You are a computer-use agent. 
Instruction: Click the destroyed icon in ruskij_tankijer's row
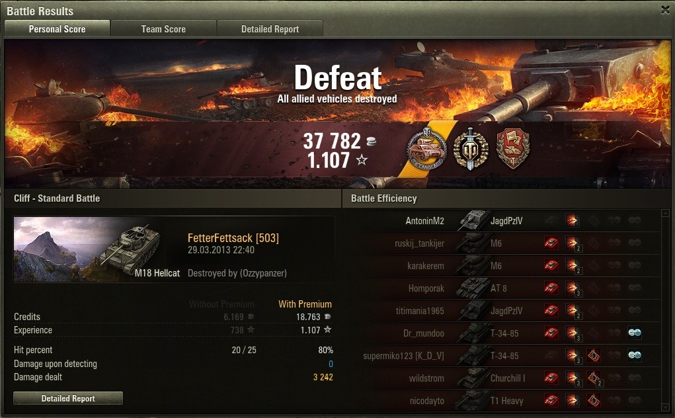[551, 243]
